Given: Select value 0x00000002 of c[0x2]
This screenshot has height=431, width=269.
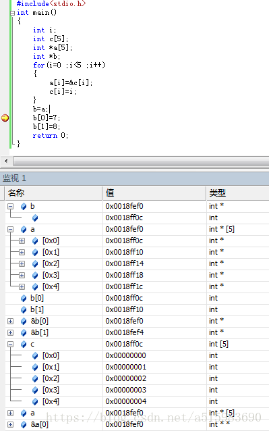Looking at the screenshot, I should tap(125, 379).
